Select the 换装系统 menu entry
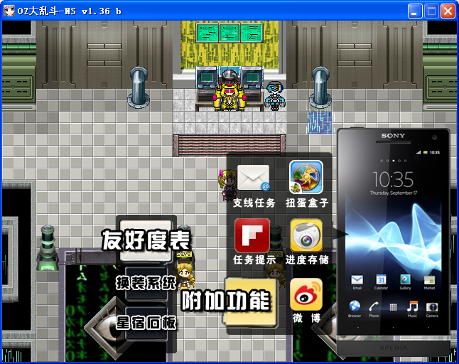Image resolution: width=459 pixels, height=364 pixels. pos(146,283)
